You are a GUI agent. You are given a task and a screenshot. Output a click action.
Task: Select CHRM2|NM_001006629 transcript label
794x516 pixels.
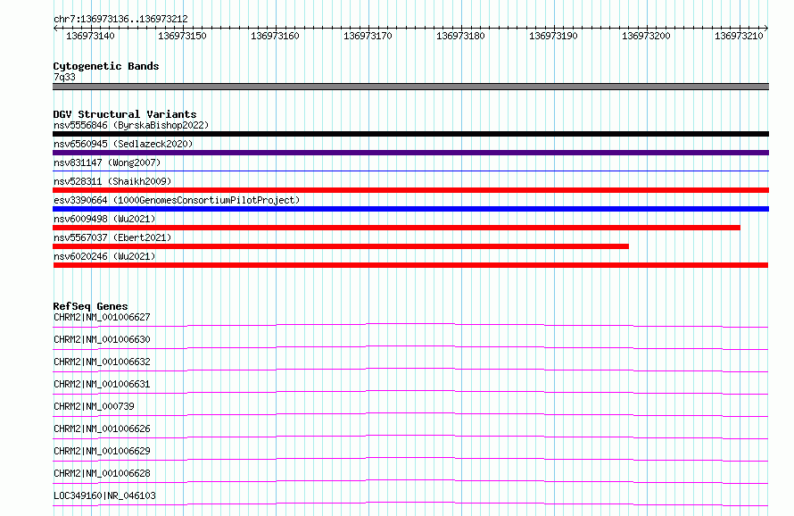point(102,451)
